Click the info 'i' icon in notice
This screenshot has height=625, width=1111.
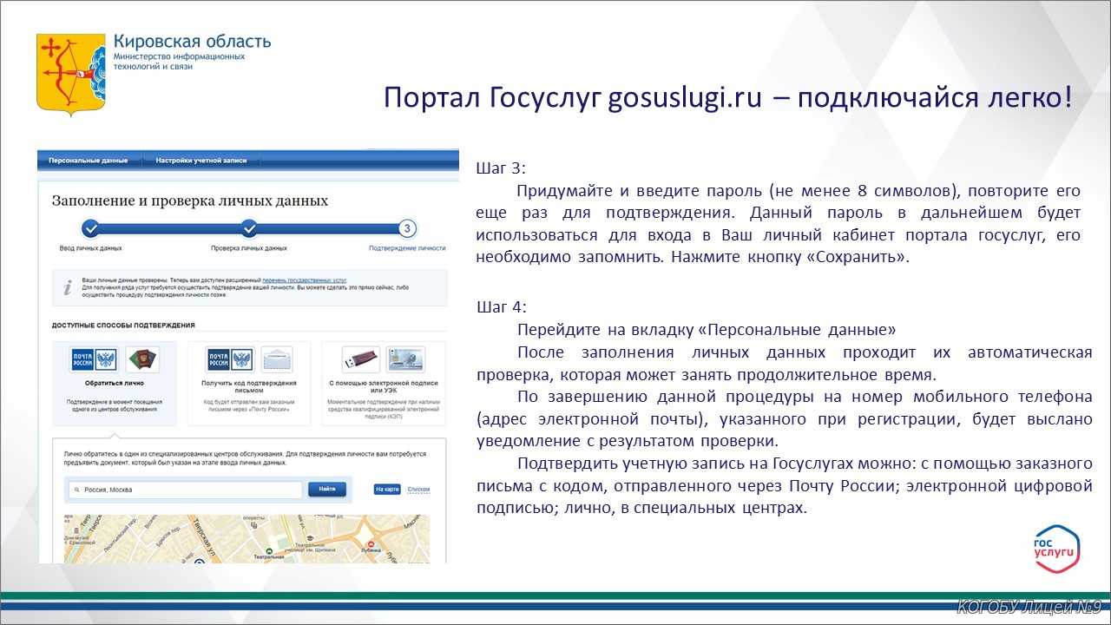[x=67, y=288]
